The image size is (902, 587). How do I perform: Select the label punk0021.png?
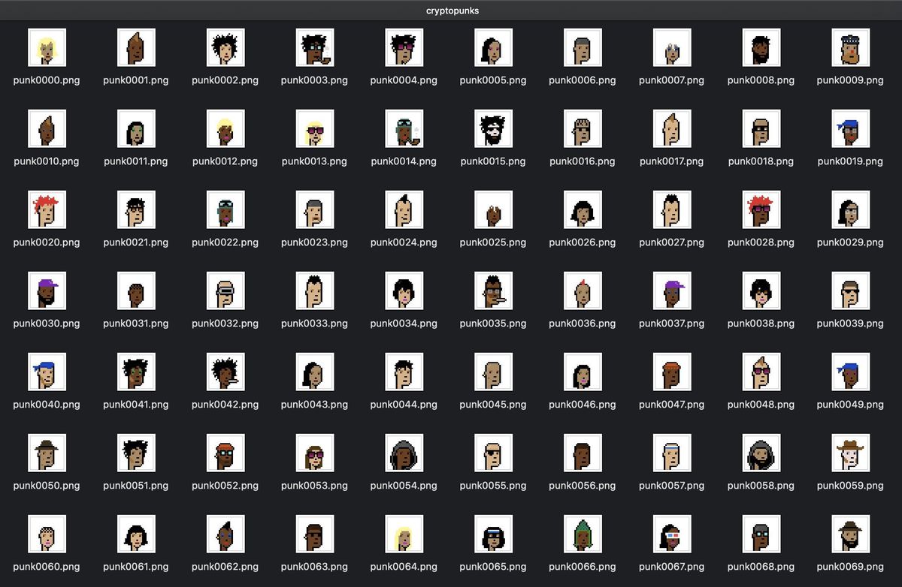(x=136, y=242)
